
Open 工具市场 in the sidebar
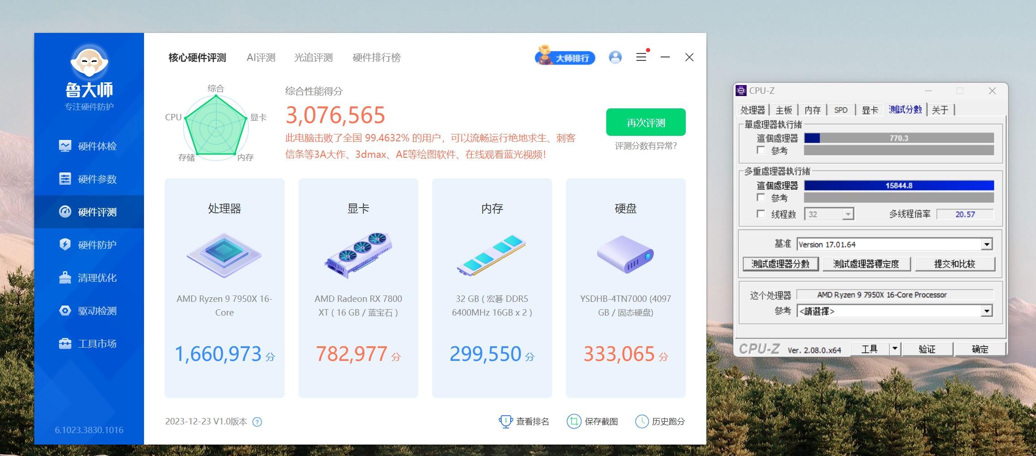[88, 343]
